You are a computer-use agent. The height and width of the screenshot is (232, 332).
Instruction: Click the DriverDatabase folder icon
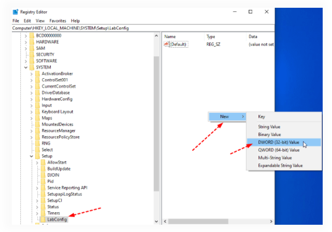coord(37,93)
